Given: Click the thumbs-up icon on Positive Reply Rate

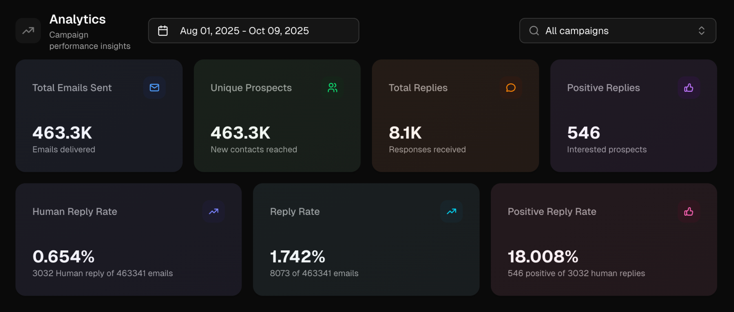Looking at the screenshot, I should click(689, 211).
